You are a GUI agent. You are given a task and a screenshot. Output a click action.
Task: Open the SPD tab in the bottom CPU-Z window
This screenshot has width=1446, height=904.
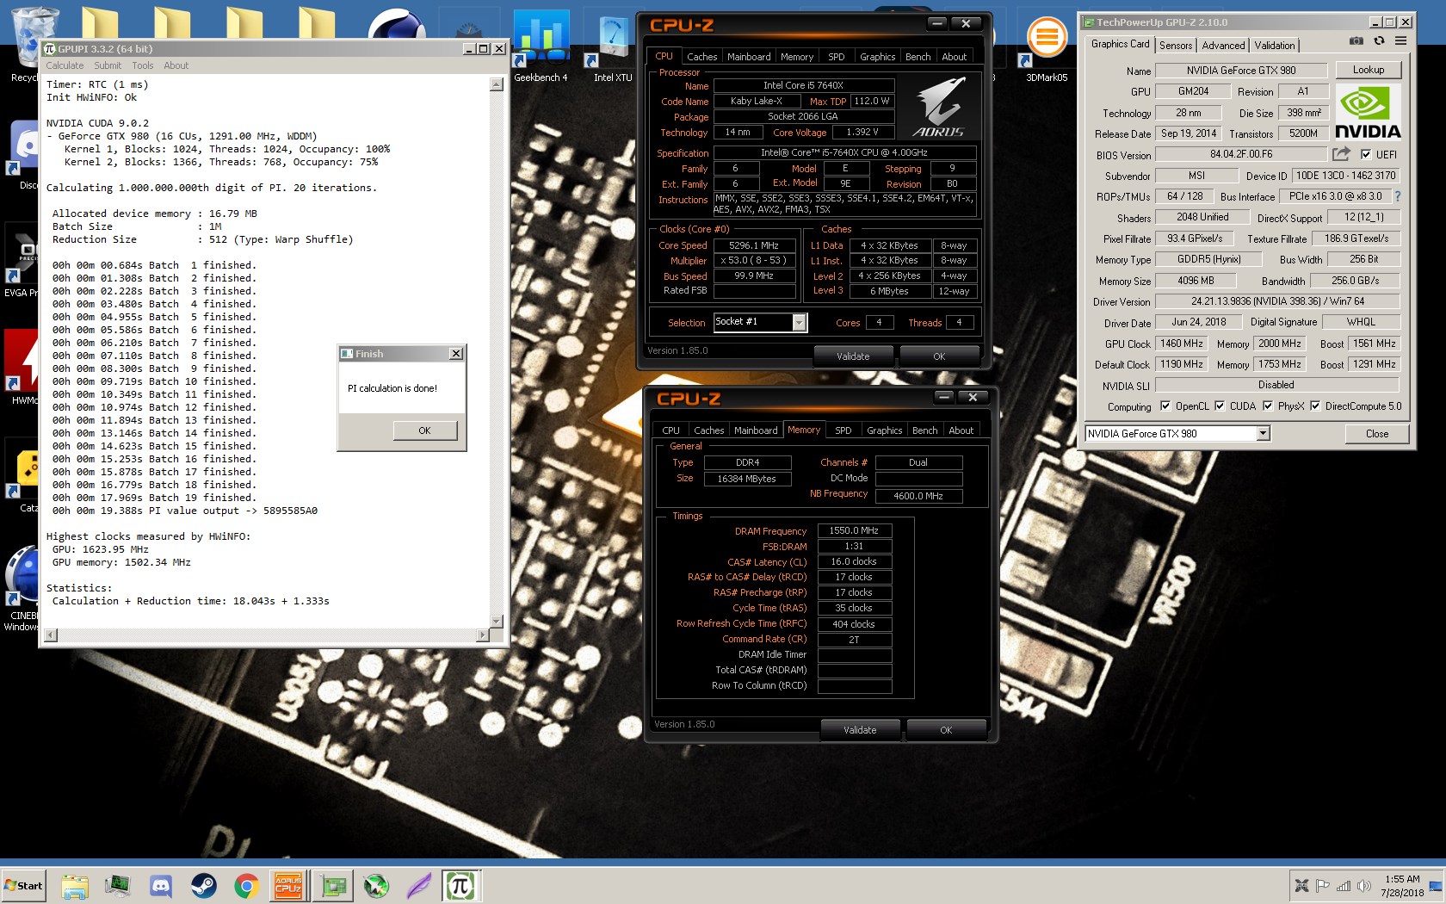[843, 430]
